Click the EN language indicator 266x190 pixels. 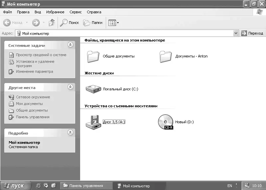point(230,186)
